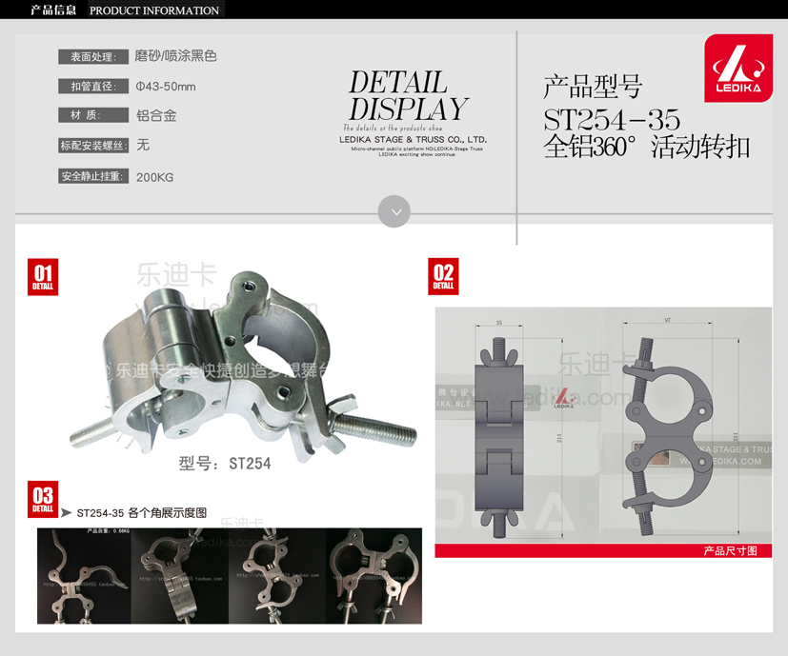
Task: Click 'ST254-35 各个角展示度图' caption
Action: click(142, 513)
